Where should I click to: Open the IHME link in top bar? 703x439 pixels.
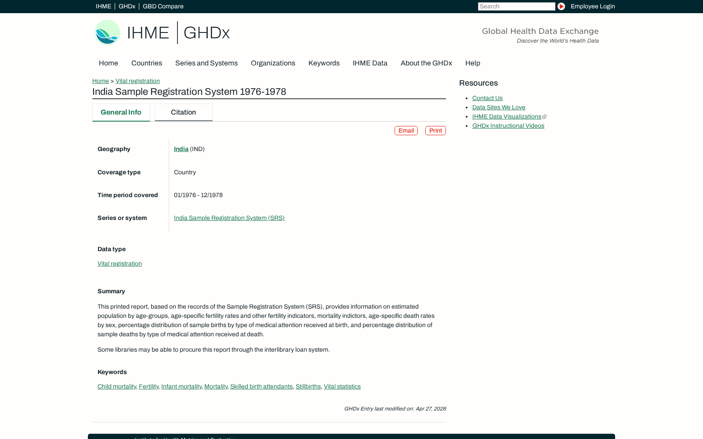tap(103, 7)
